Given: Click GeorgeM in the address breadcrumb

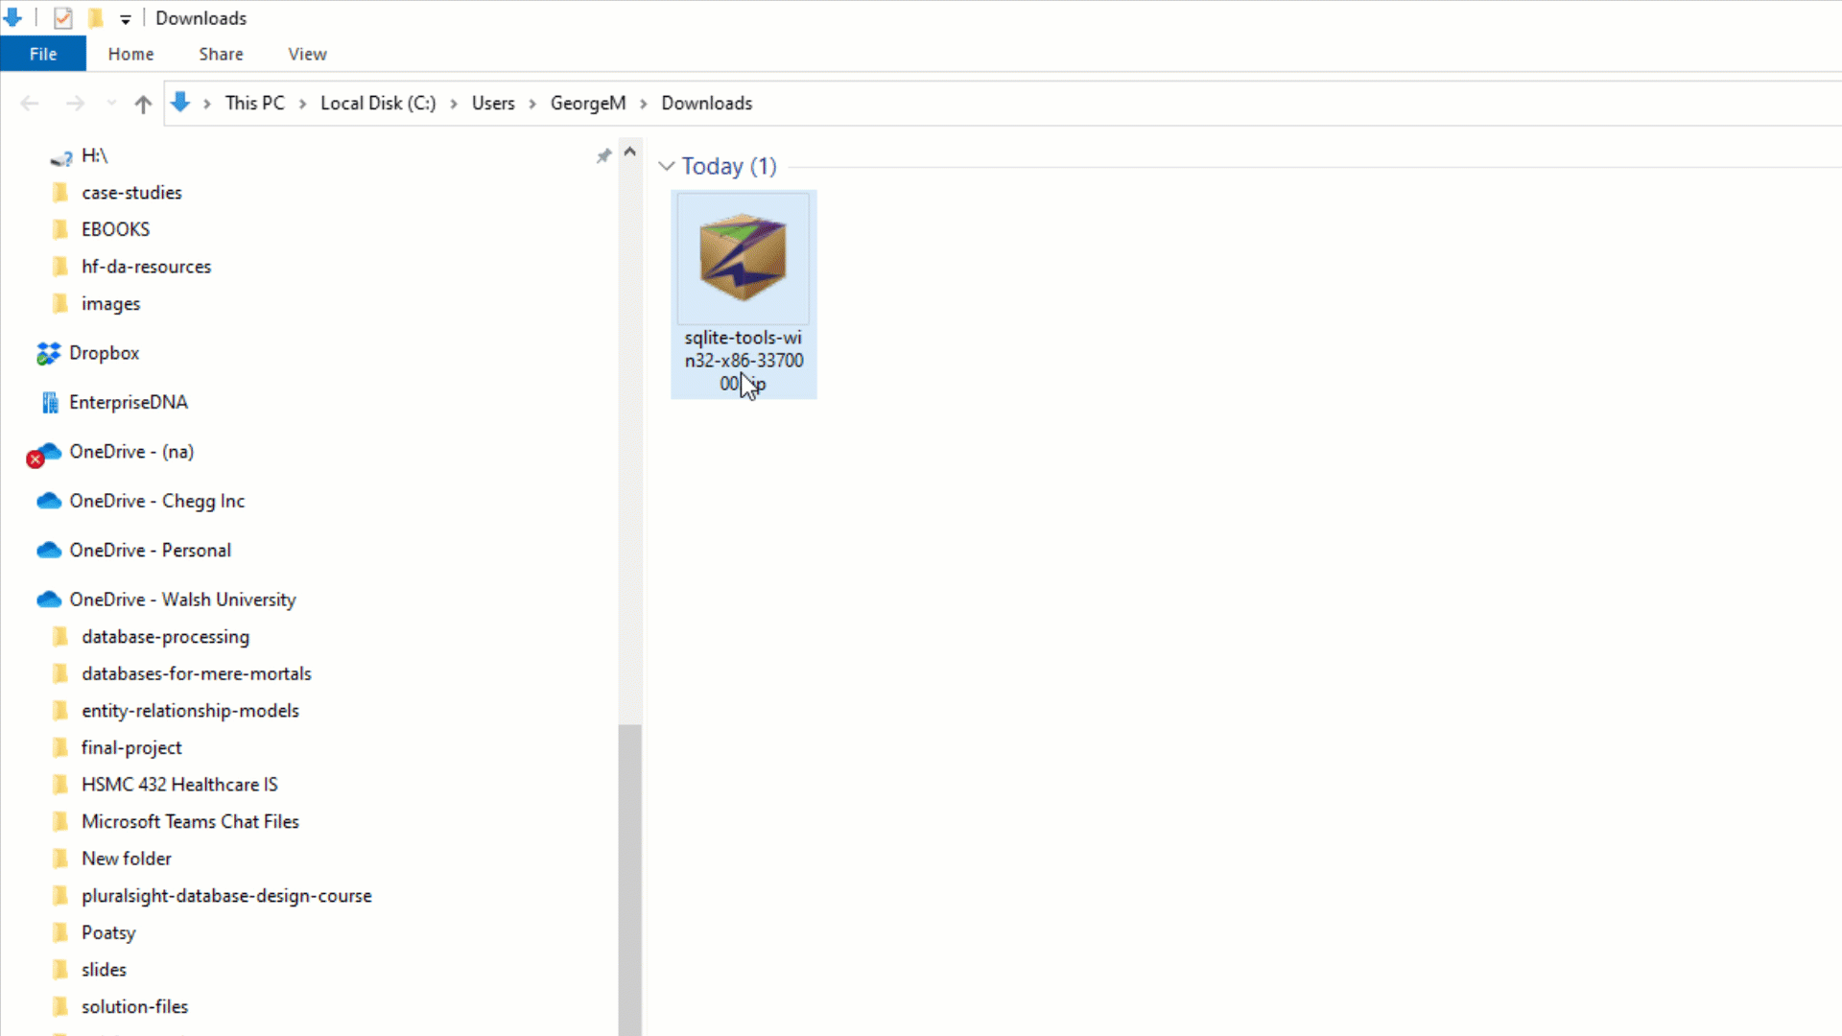Looking at the screenshot, I should click(x=587, y=103).
